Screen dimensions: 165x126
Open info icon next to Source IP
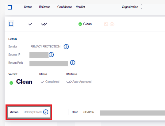click(x=51, y=55)
